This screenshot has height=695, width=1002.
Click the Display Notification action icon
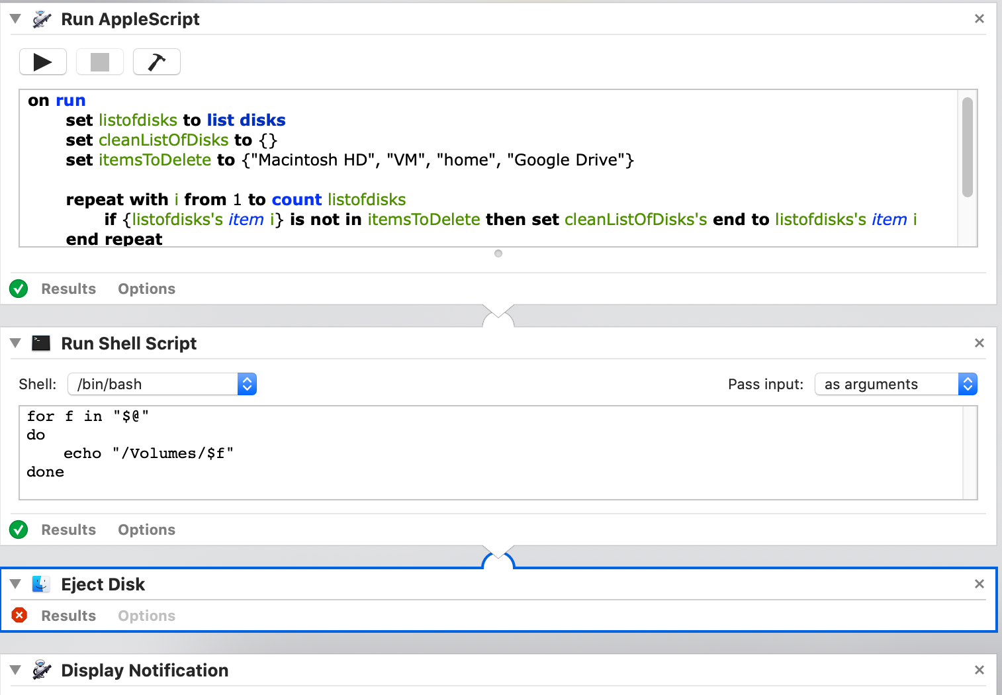[x=42, y=670]
